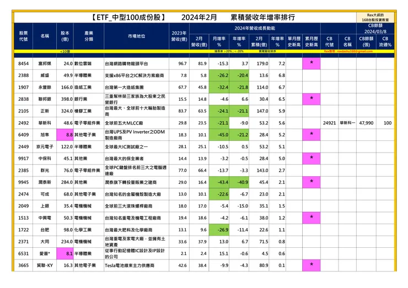The width and height of the screenshot is (408, 288).
Task: Click the pink star cell in row 9917
Action: (311, 159)
